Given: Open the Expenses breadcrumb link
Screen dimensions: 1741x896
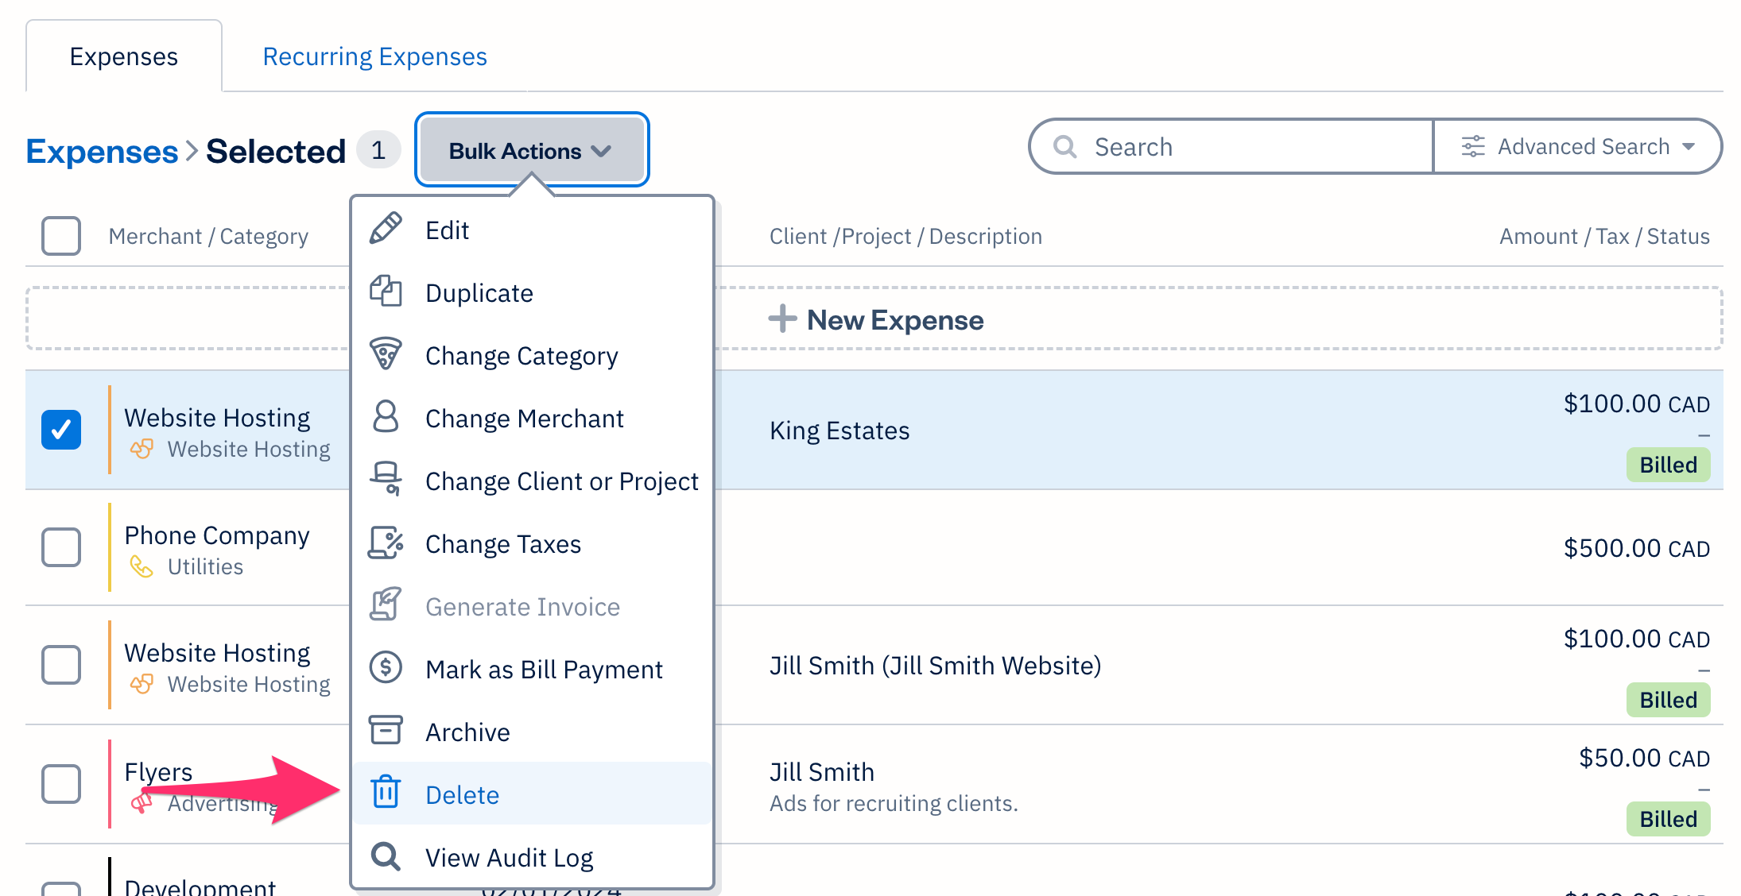Looking at the screenshot, I should coord(102,151).
